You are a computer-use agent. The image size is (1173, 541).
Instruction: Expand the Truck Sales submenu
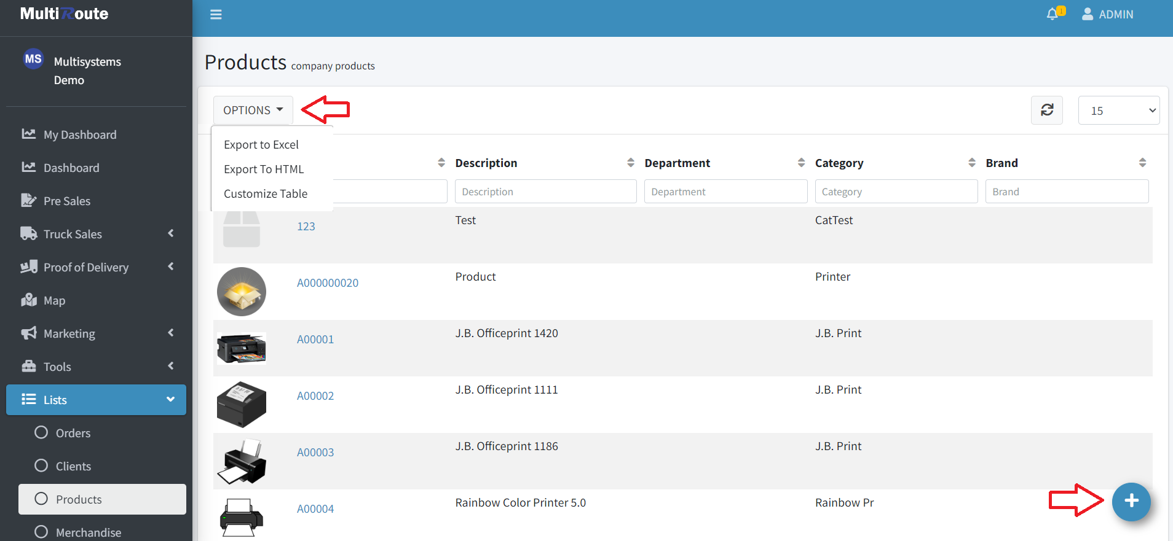coord(170,233)
